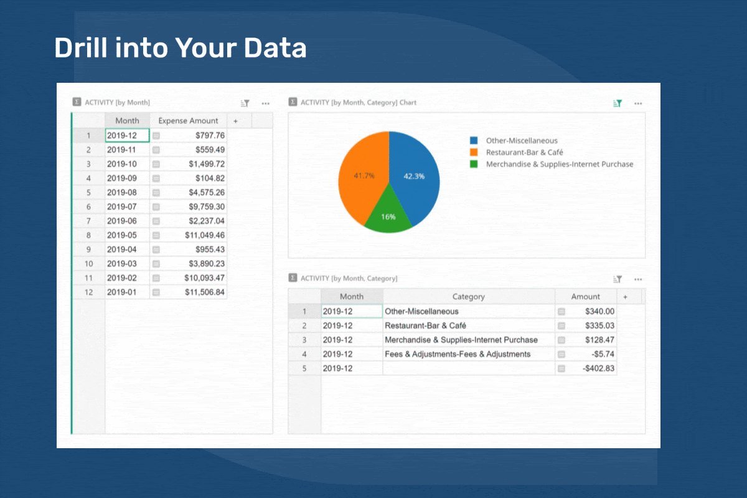This screenshot has height=498, width=747.
Task: Click the blue legend color swatch
Action: (x=472, y=140)
